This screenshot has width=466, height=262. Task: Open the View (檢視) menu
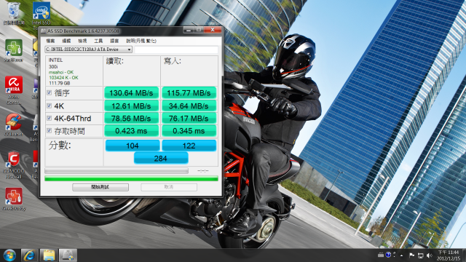tap(82, 41)
